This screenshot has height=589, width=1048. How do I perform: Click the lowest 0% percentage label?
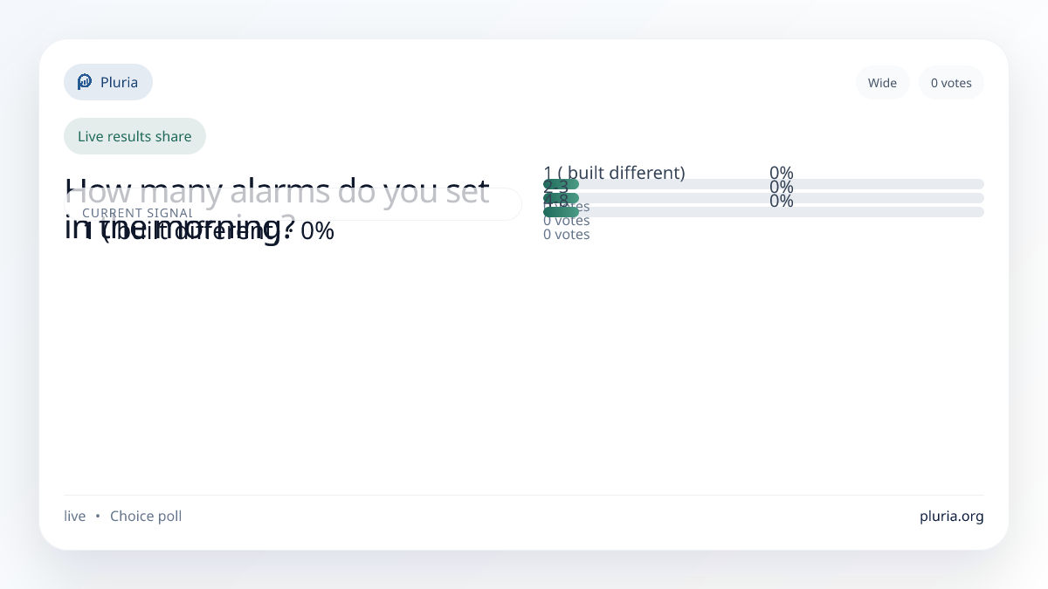point(781,201)
